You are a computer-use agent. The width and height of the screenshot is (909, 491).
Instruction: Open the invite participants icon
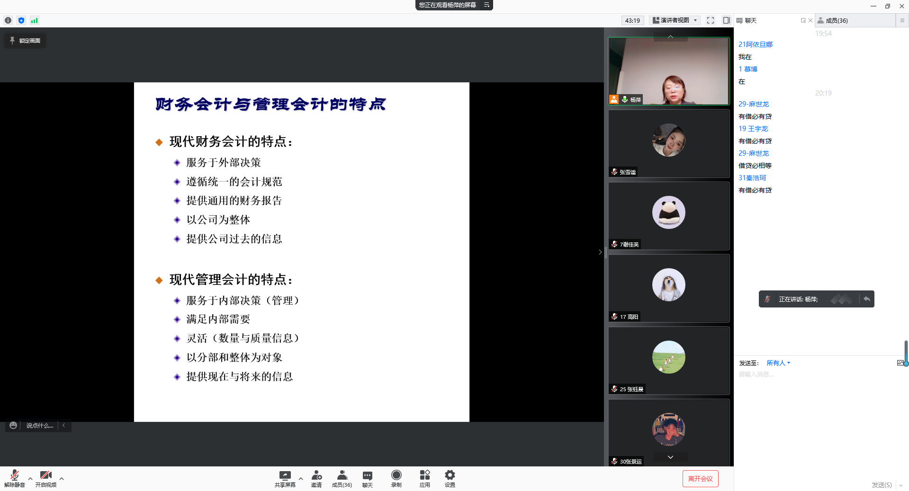pyautogui.click(x=316, y=476)
